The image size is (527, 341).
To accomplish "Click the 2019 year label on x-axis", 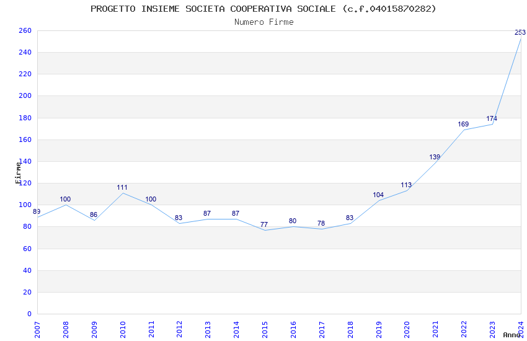I will coord(378,330).
